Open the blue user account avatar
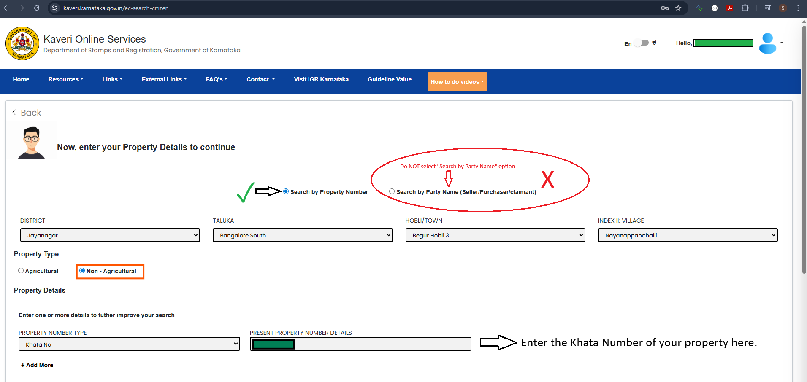 point(767,43)
